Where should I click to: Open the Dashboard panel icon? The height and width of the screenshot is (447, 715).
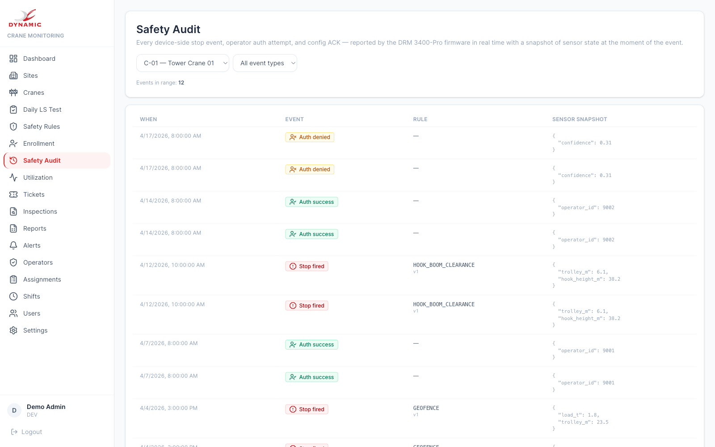tap(14, 59)
